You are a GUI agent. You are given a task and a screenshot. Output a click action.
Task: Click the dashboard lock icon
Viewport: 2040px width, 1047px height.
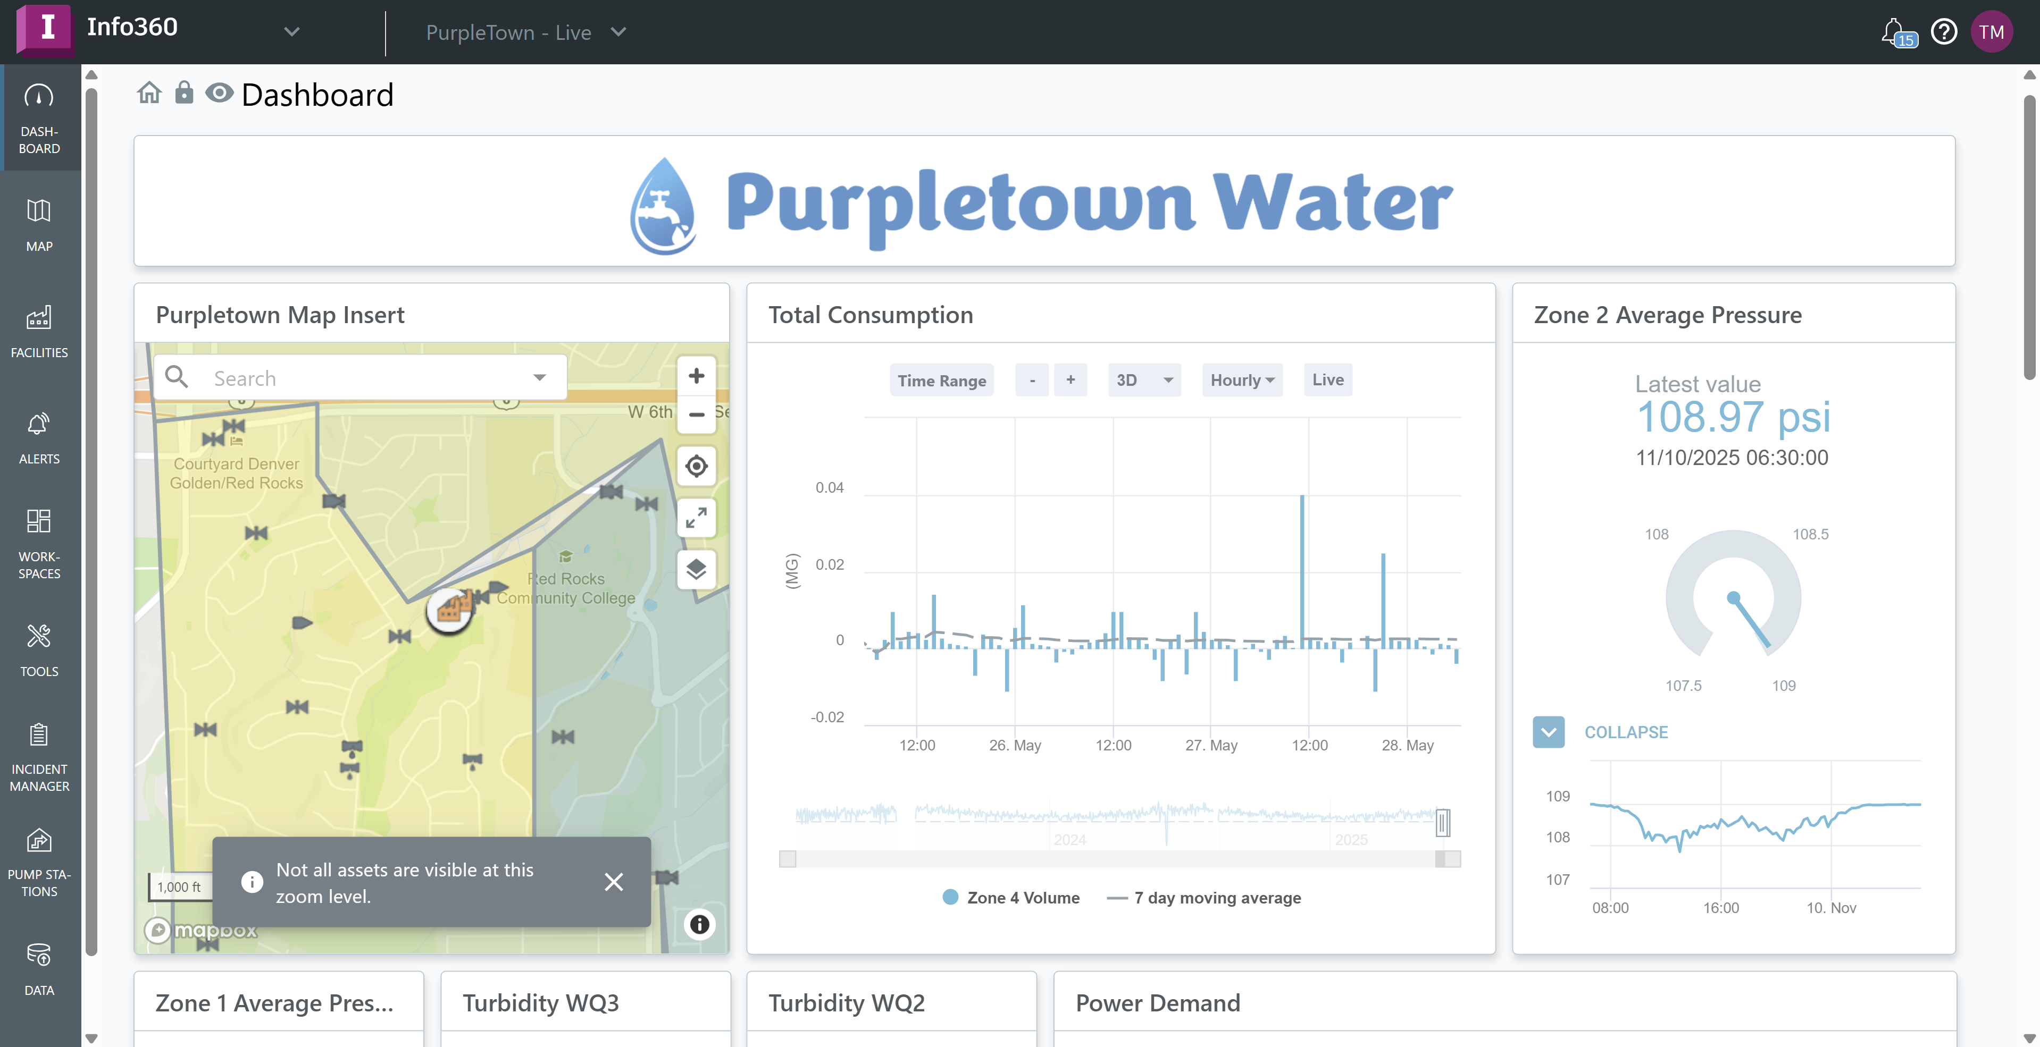pyautogui.click(x=183, y=94)
